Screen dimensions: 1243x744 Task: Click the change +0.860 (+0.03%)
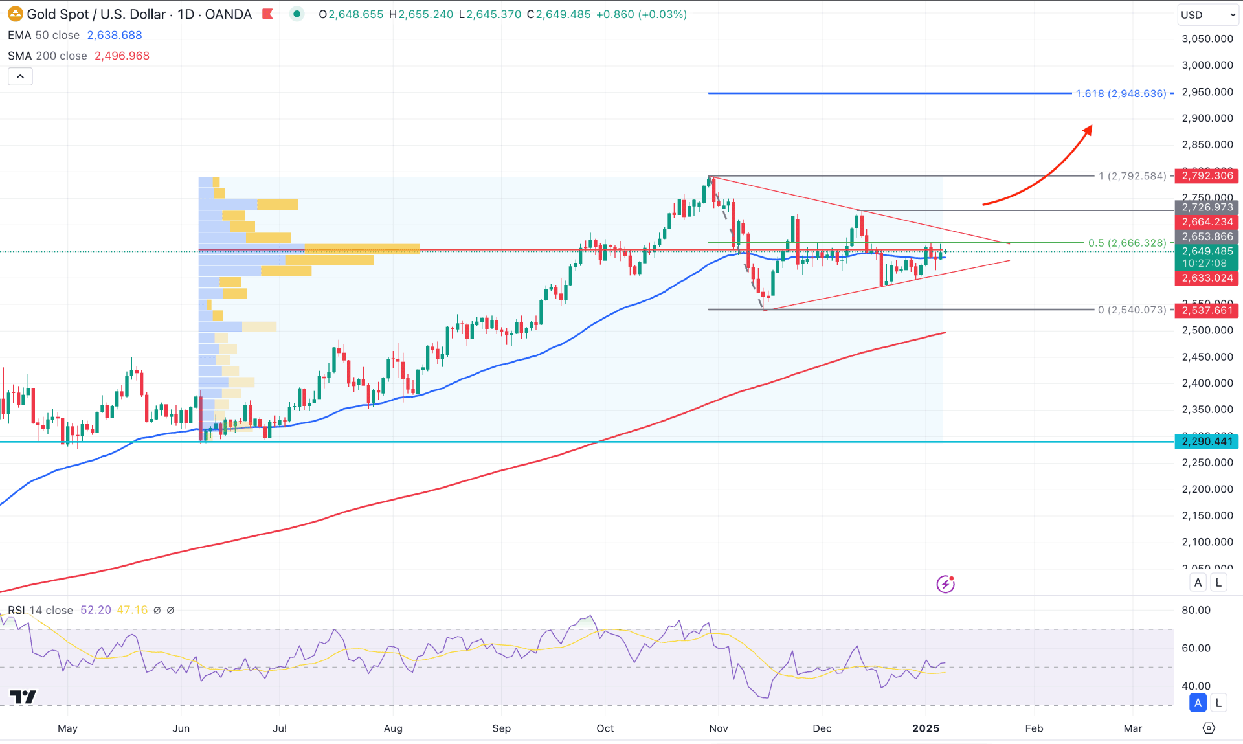(641, 14)
